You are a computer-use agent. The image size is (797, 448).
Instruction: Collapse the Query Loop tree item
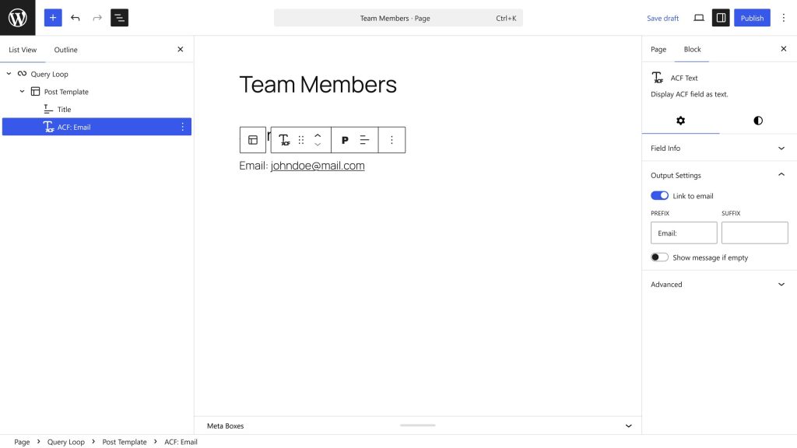pos(9,74)
